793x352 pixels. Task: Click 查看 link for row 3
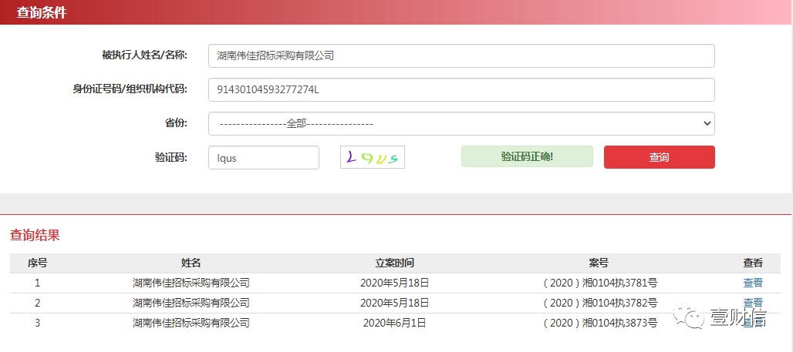pyautogui.click(x=753, y=324)
